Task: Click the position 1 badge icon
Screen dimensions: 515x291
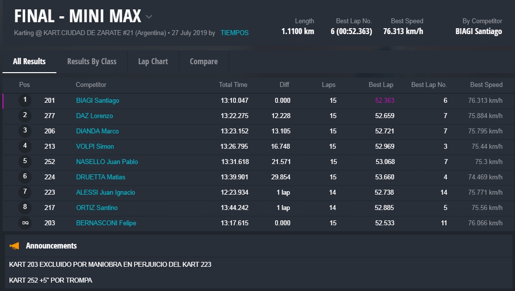Action: pos(25,100)
